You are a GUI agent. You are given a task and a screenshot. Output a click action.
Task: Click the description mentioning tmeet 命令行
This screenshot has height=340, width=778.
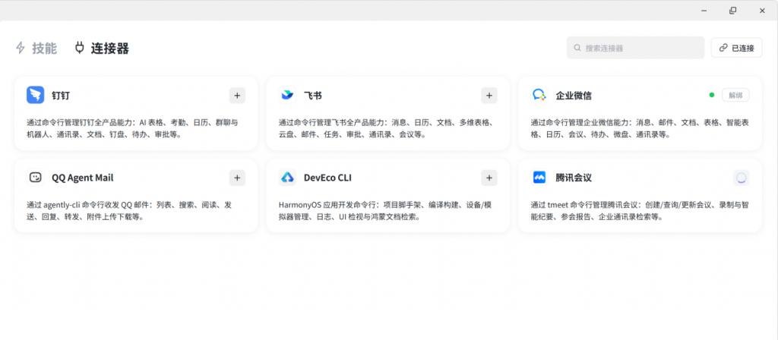click(640, 211)
